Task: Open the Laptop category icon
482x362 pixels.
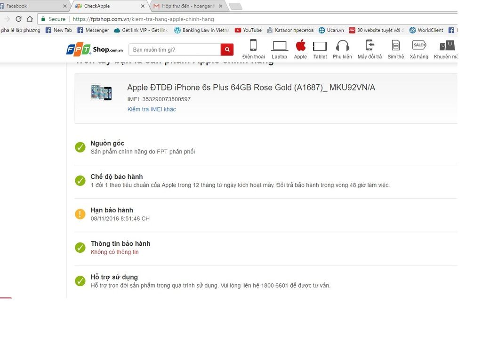Action: [x=279, y=49]
